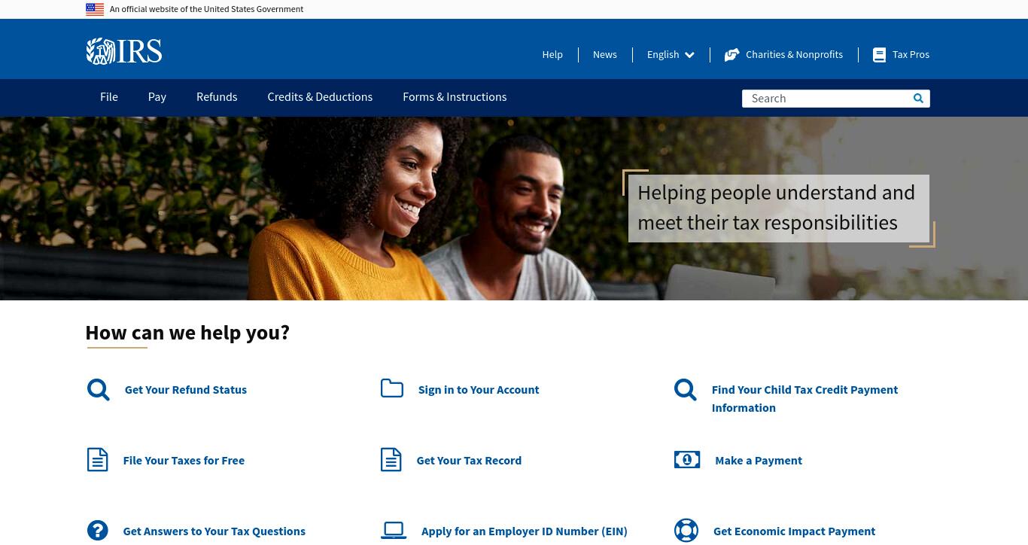This screenshot has width=1028, height=545.
Task: Focus the Search input field
Action: pos(826,99)
